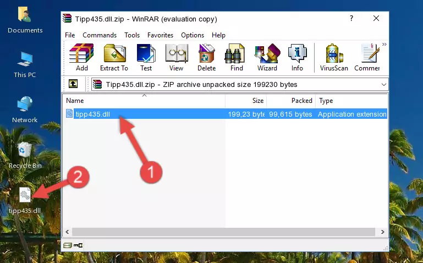The width and height of the screenshot is (423, 263).
Task: Open the File menu
Action: point(70,35)
